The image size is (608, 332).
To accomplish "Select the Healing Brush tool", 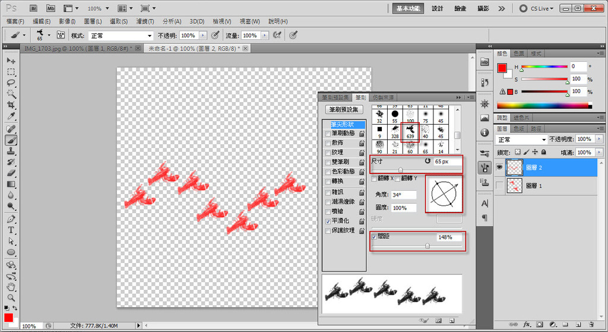I will pos(11,129).
